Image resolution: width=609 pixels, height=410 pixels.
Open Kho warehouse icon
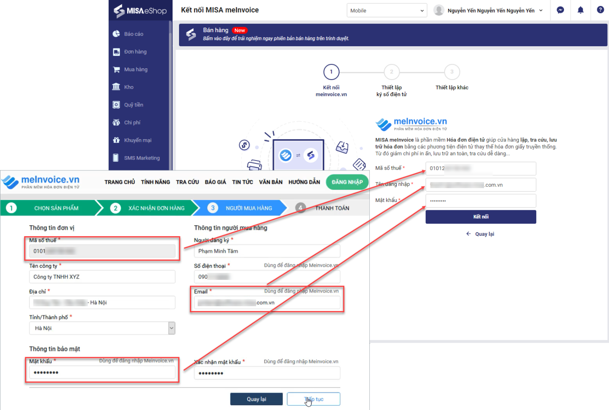[116, 87]
